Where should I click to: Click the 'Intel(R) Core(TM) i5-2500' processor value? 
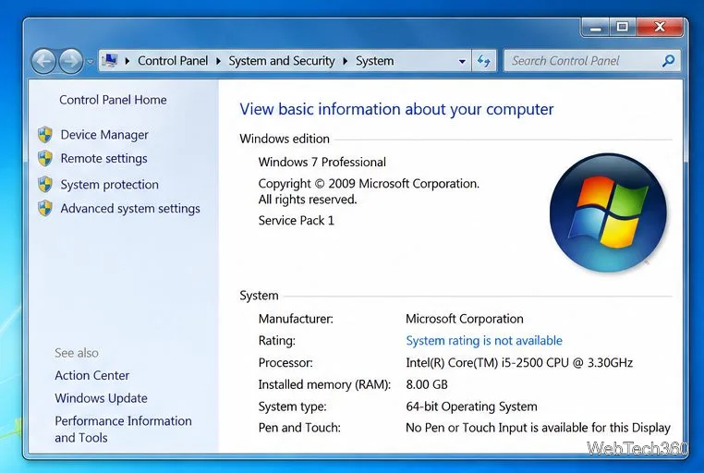pos(519,363)
